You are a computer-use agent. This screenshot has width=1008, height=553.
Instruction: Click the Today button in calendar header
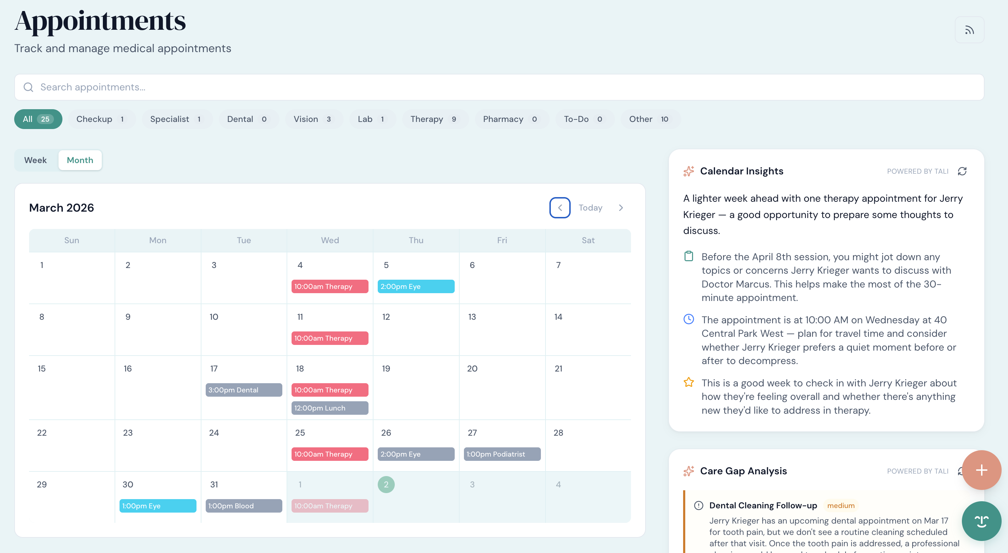590,208
